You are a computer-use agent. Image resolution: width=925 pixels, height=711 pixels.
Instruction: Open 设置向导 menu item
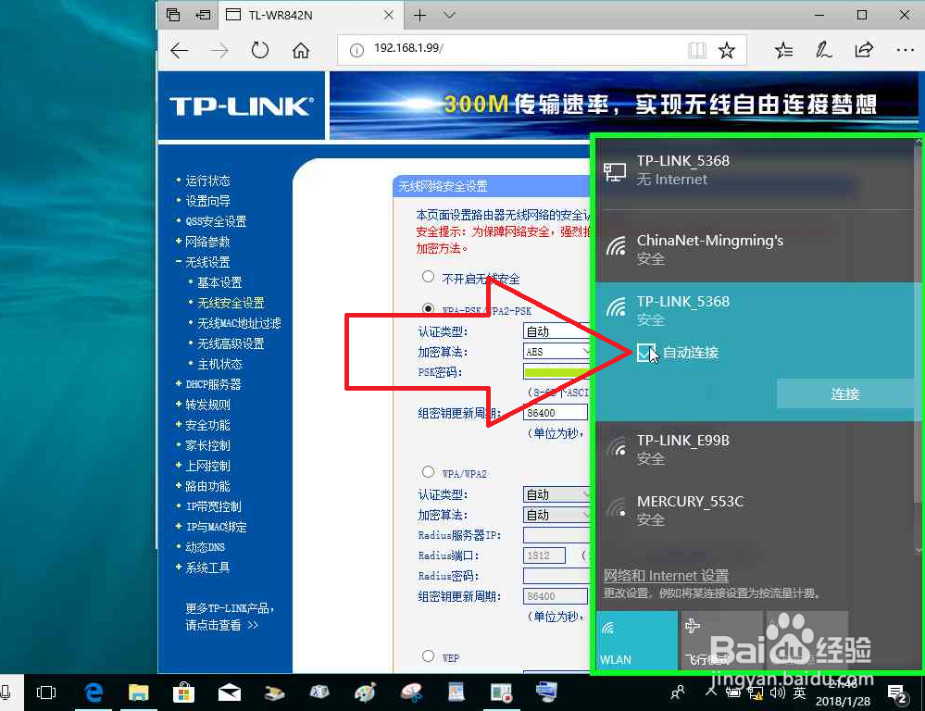click(x=207, y=201)
